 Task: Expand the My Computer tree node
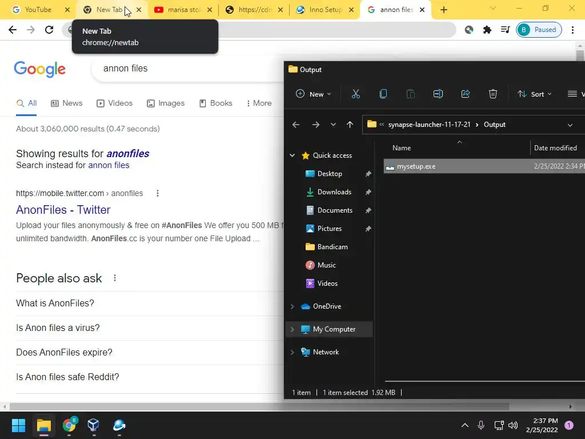[292, 329]
